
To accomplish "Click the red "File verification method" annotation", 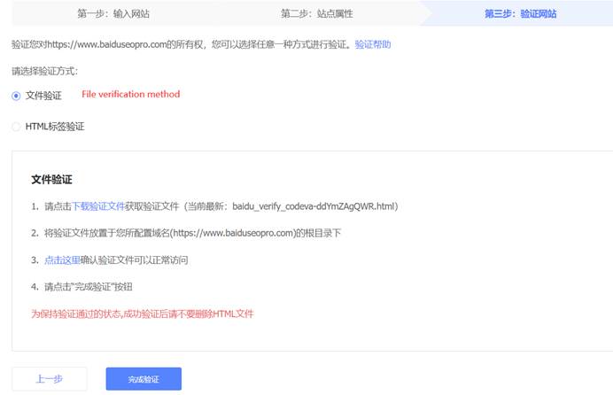I will (130, 94).
